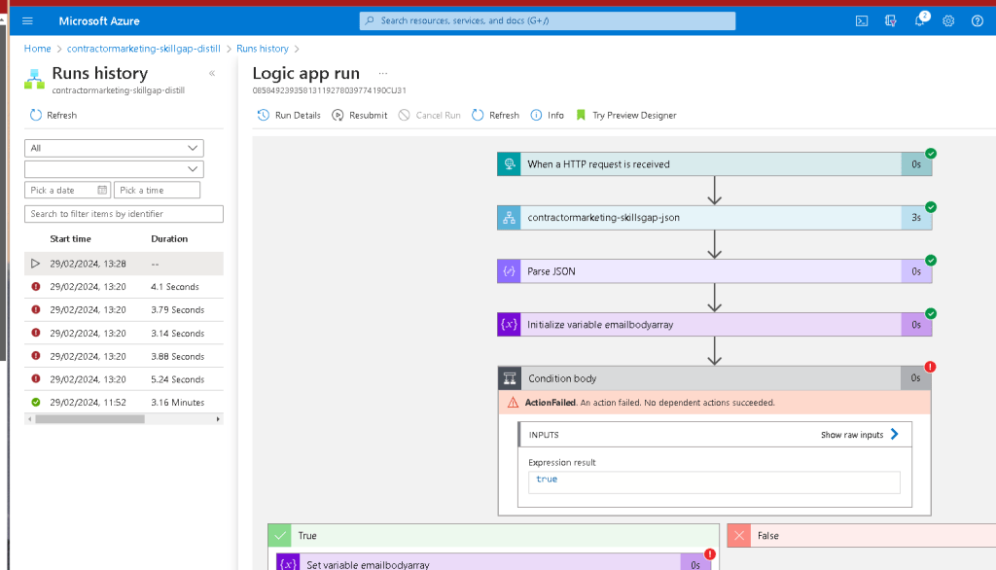Click the red error badge on Condition body
Image resolution: width=996 pixels, height=570 pixels.
(x=931, y=367)
